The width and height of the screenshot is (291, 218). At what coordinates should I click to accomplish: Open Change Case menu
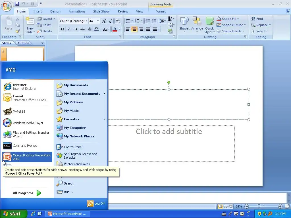106,29
